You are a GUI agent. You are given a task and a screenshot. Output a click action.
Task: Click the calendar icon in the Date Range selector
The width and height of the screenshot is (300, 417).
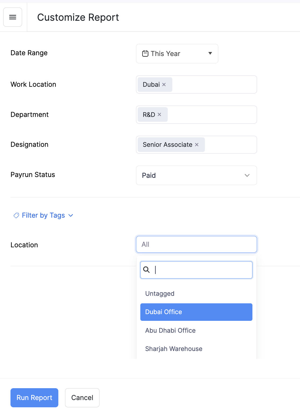pyautogui.click(x=145, y=54)
